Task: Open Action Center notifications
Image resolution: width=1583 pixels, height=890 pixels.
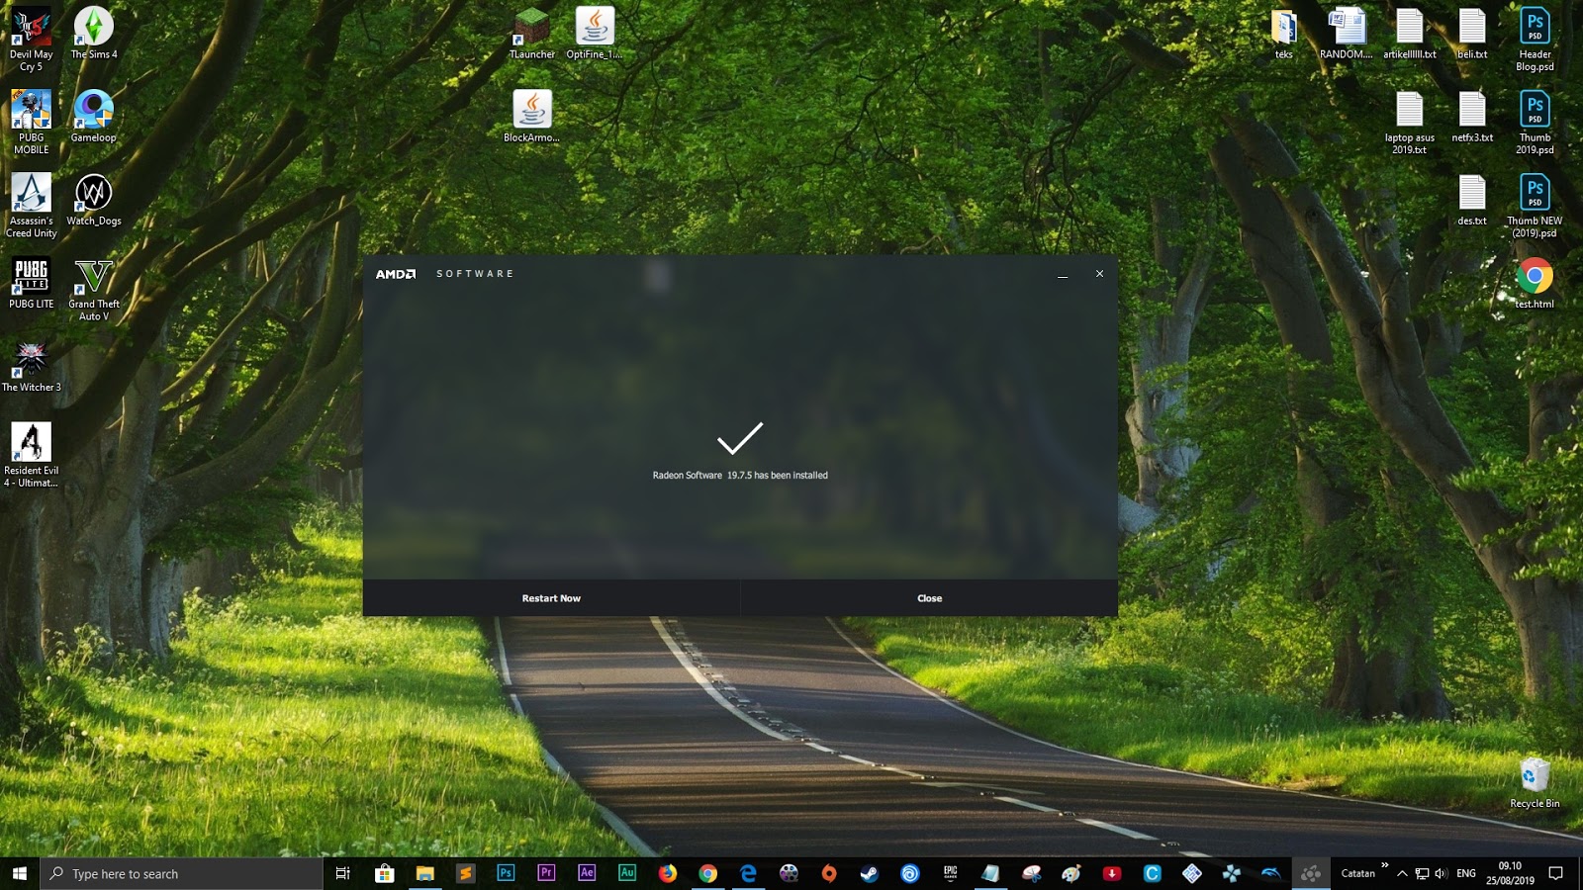Action: coord(1555,873)
